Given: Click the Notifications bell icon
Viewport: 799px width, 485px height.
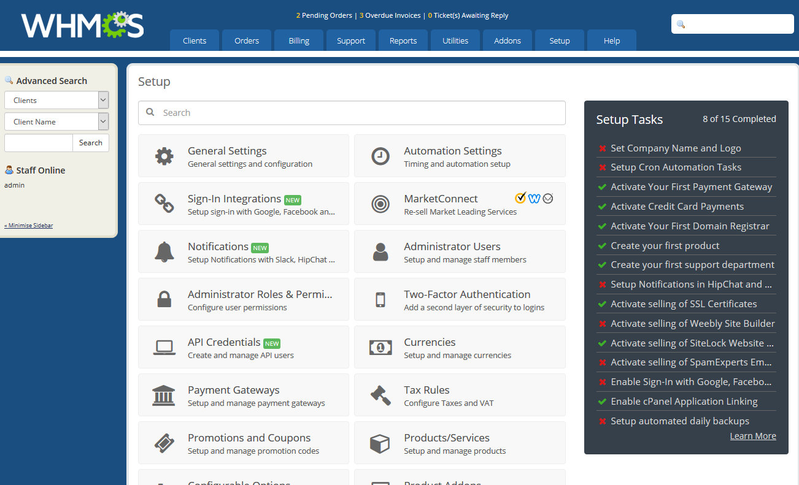Looking at the screenshot, I should coord(164,251).
